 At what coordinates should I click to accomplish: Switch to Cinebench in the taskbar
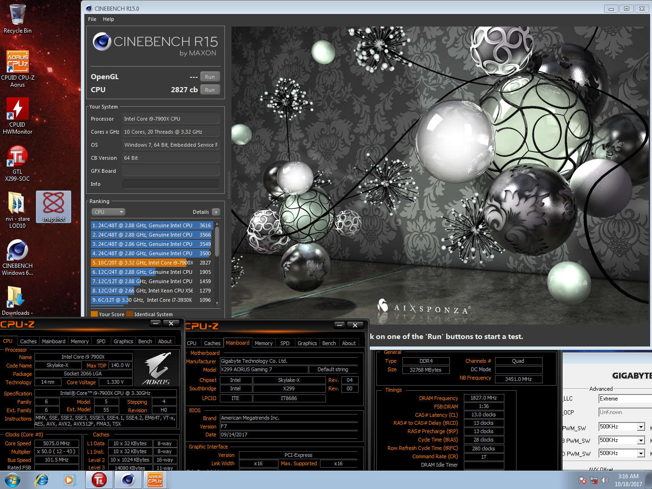pyautogui.click(x=128, y=480)
